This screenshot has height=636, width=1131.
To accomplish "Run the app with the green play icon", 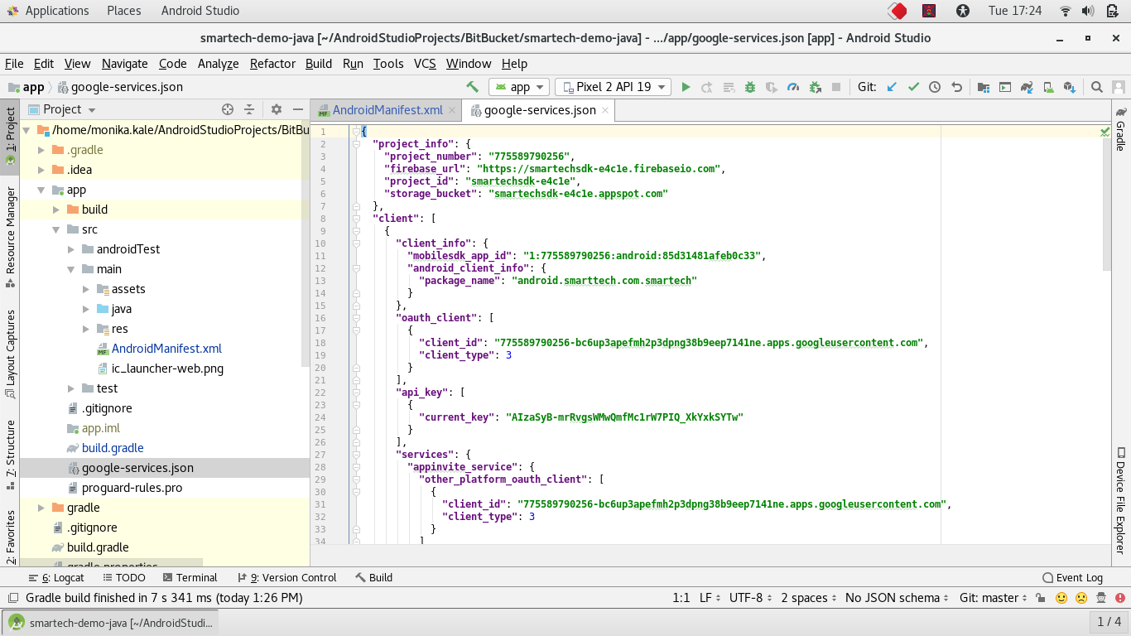I will pyautogui.click(x=686, y=86).
